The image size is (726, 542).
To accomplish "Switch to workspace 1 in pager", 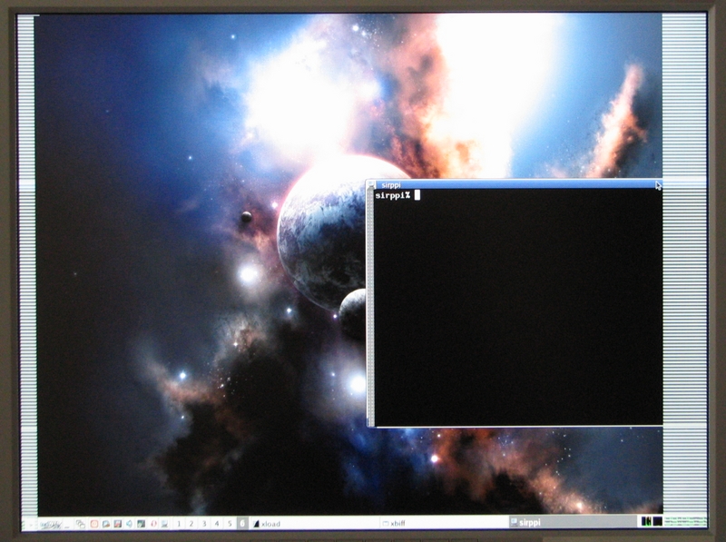I will 179,524.
